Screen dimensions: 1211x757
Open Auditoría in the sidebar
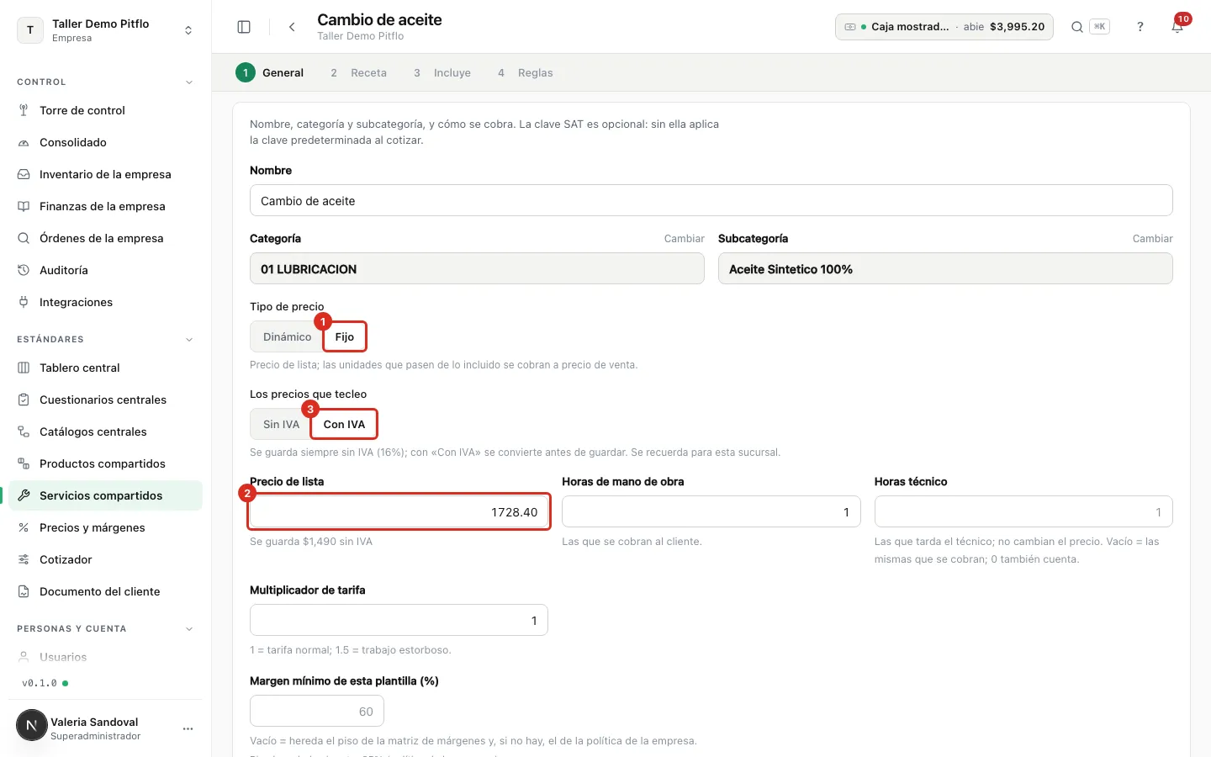point(105,270)
